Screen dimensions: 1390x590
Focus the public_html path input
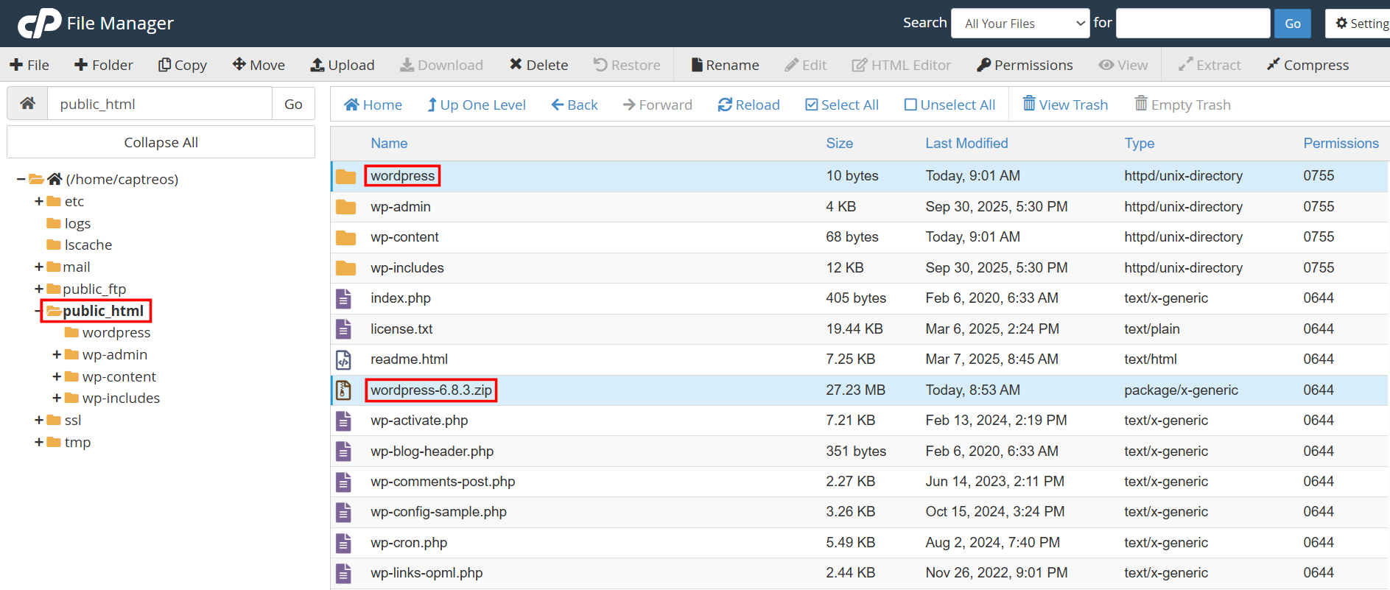pyautogui.click(x=160, y=104)
